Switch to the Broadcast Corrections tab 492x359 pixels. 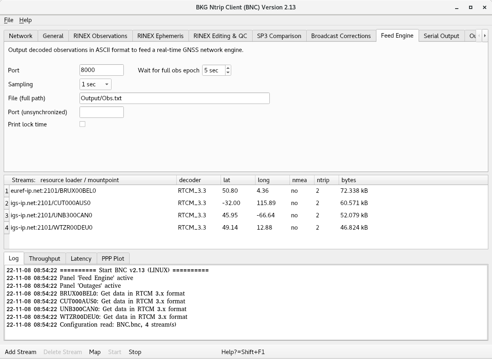341,36
